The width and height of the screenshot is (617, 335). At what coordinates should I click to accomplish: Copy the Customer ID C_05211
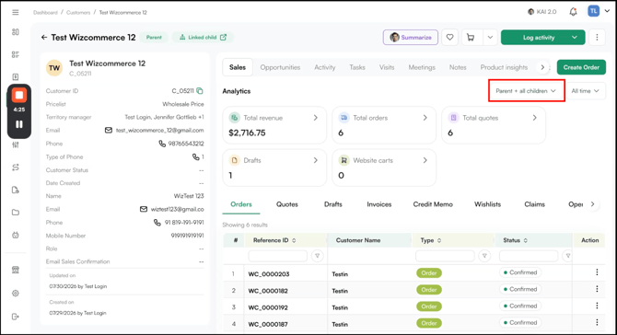pos(200,91)
